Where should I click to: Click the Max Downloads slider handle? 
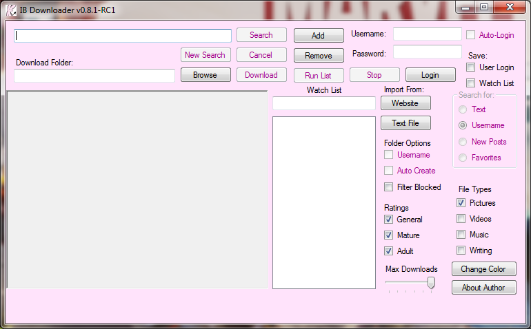point(431,283)
